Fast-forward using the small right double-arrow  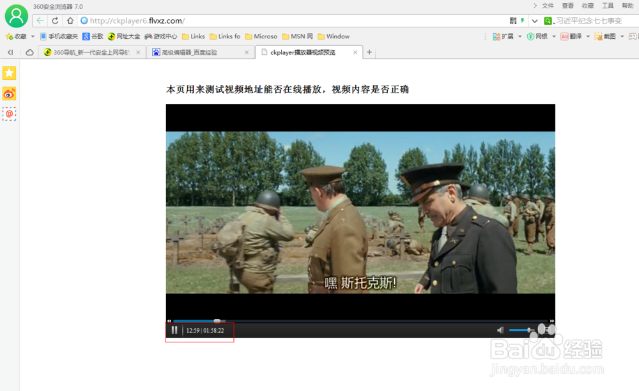click(x=552, y=321)
